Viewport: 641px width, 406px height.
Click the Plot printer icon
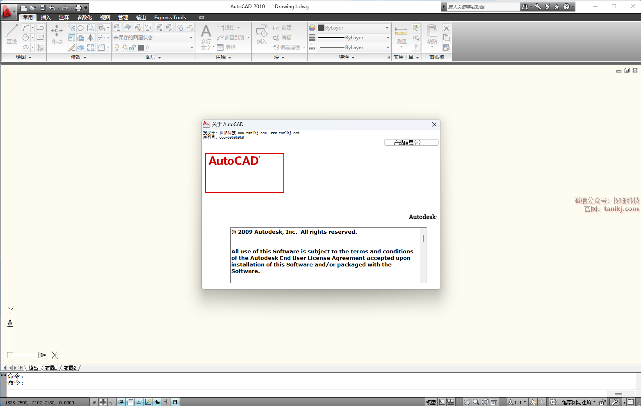coord(78,8)
